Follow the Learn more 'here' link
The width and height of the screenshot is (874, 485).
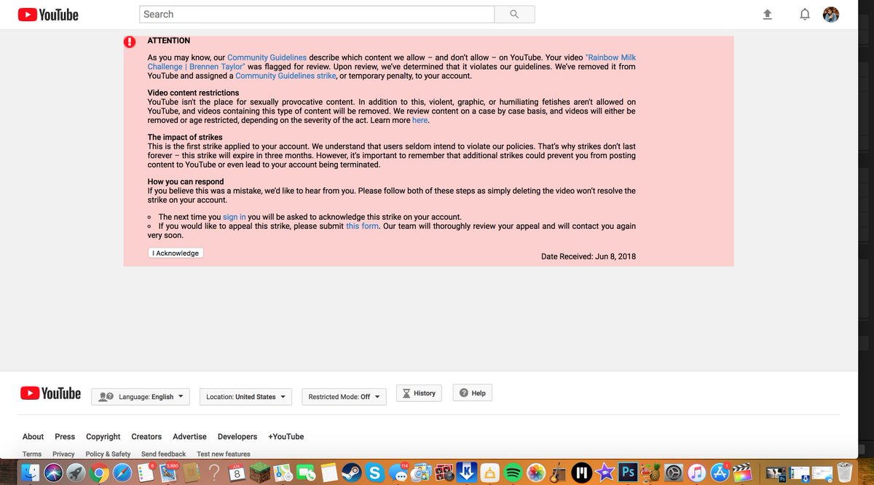point(420,120)
